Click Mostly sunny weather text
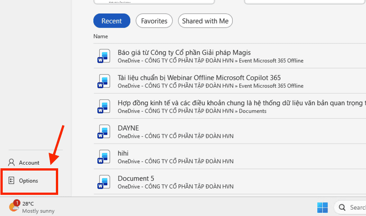The width and height of the screenshot is (366, 216). pyautogui.click(x=38, y=211)
